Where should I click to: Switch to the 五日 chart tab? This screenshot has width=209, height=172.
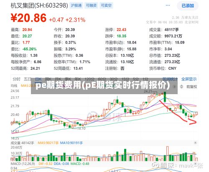(x=28, y=79)
